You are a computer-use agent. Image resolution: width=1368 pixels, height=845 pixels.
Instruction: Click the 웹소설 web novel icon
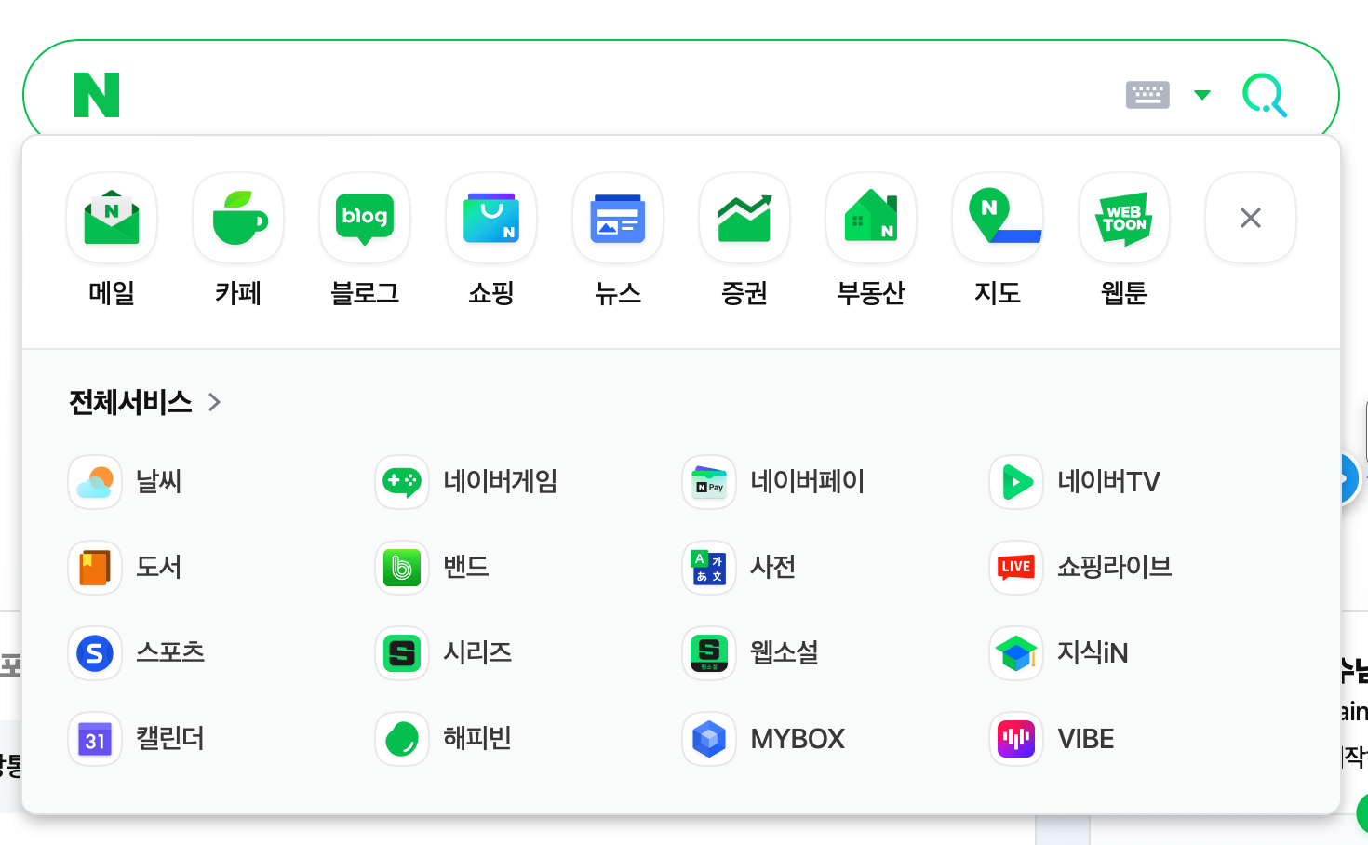tap(709, 653)
